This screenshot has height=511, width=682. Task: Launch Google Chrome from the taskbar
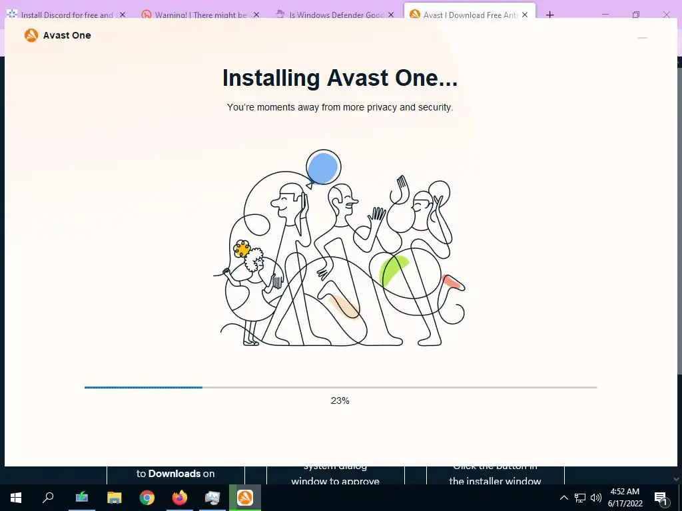point(147,498)
